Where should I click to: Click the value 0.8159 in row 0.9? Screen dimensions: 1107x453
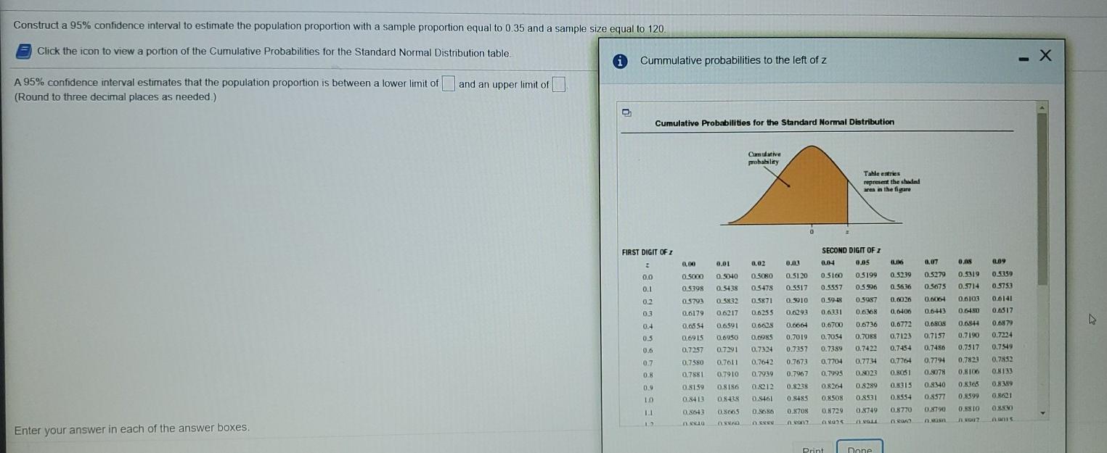click(x=693, y=387)
